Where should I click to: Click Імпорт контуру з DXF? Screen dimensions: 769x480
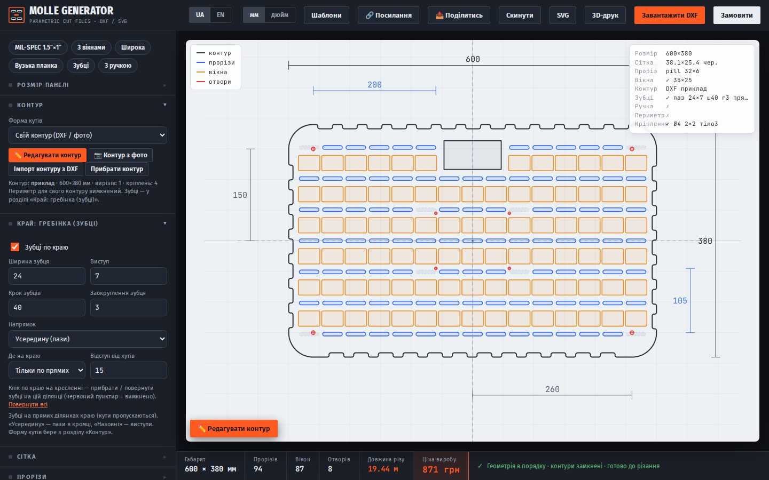(46, 169)
